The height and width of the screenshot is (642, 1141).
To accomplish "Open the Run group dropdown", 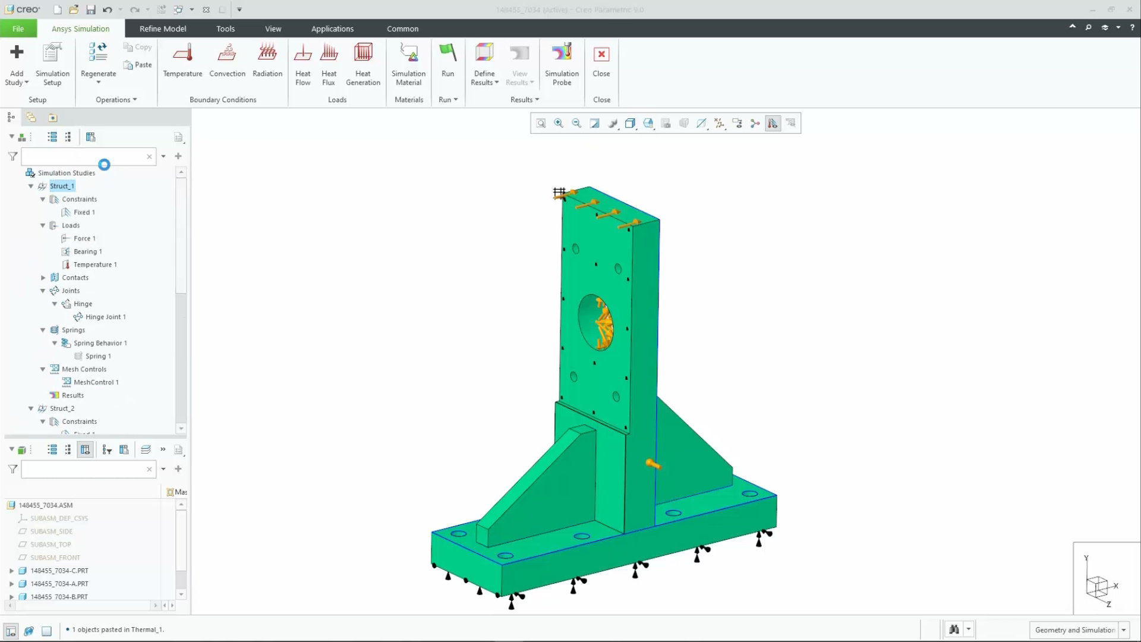I will pyautogui.click(x=448, y=100).
